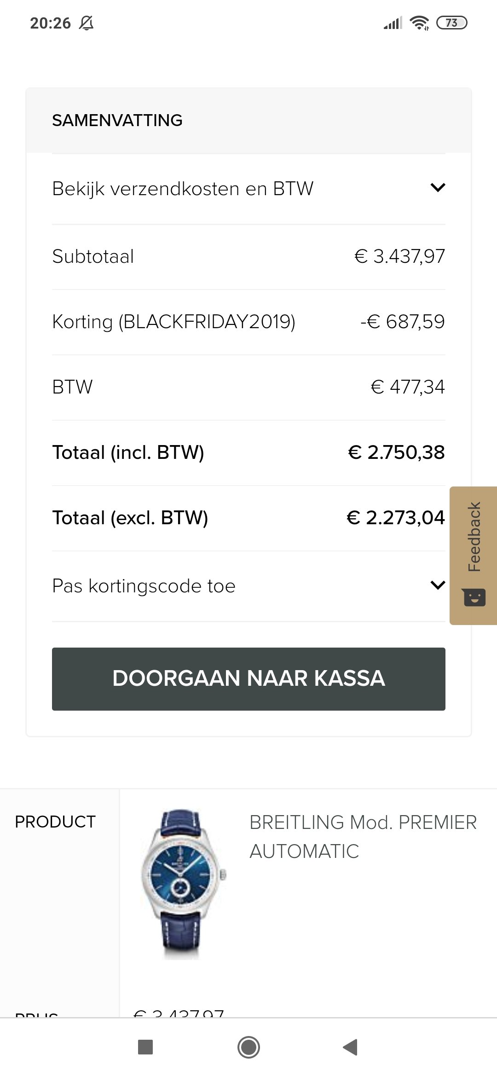Tap the cellular signal strength icon
The image size is (497, 1077).
pyautogui.click(x=393, y=23)
